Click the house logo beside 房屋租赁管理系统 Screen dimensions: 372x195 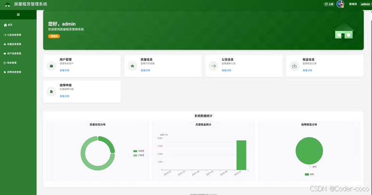click(8, 5)
